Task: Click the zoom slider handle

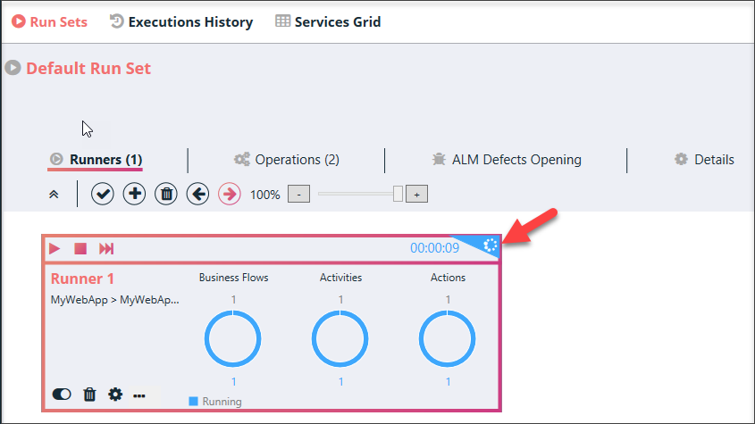Action: 398,194
